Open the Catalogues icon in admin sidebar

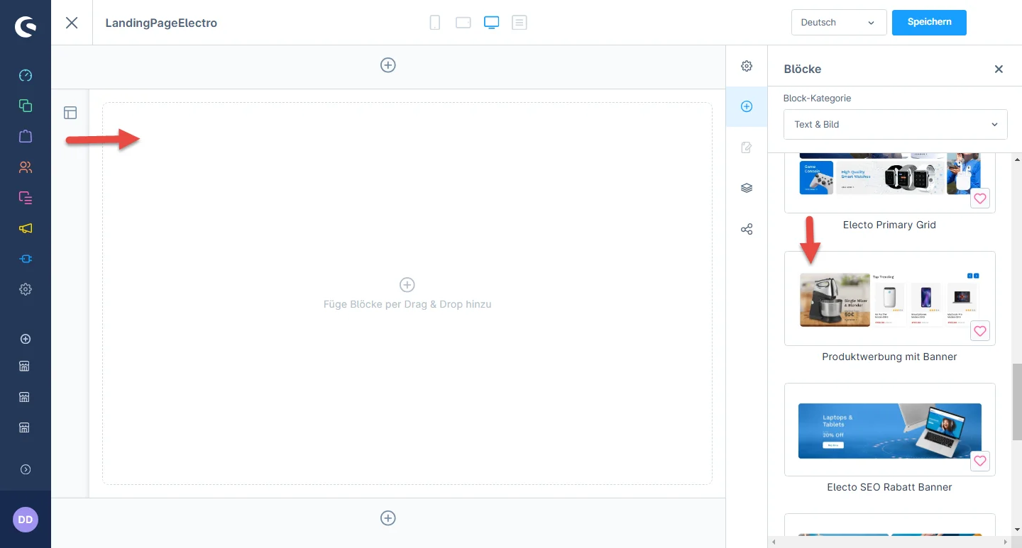coord(26,106)
